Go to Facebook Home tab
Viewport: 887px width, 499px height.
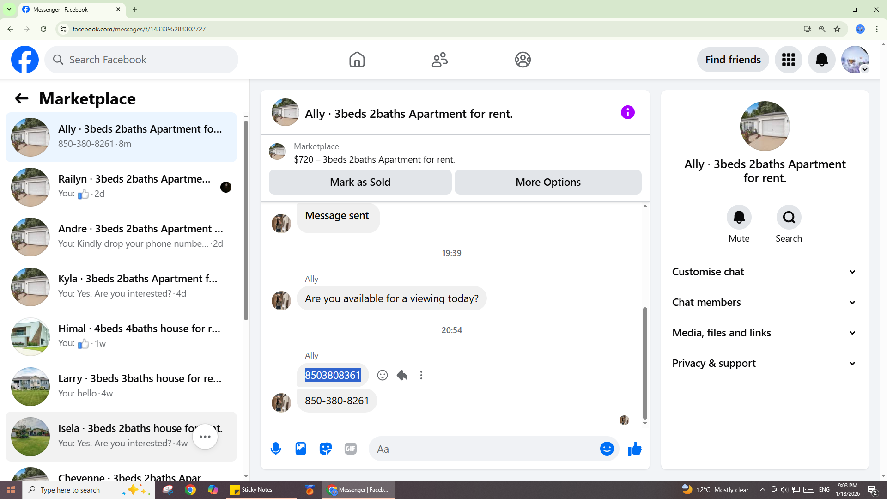tap(357, 60)
